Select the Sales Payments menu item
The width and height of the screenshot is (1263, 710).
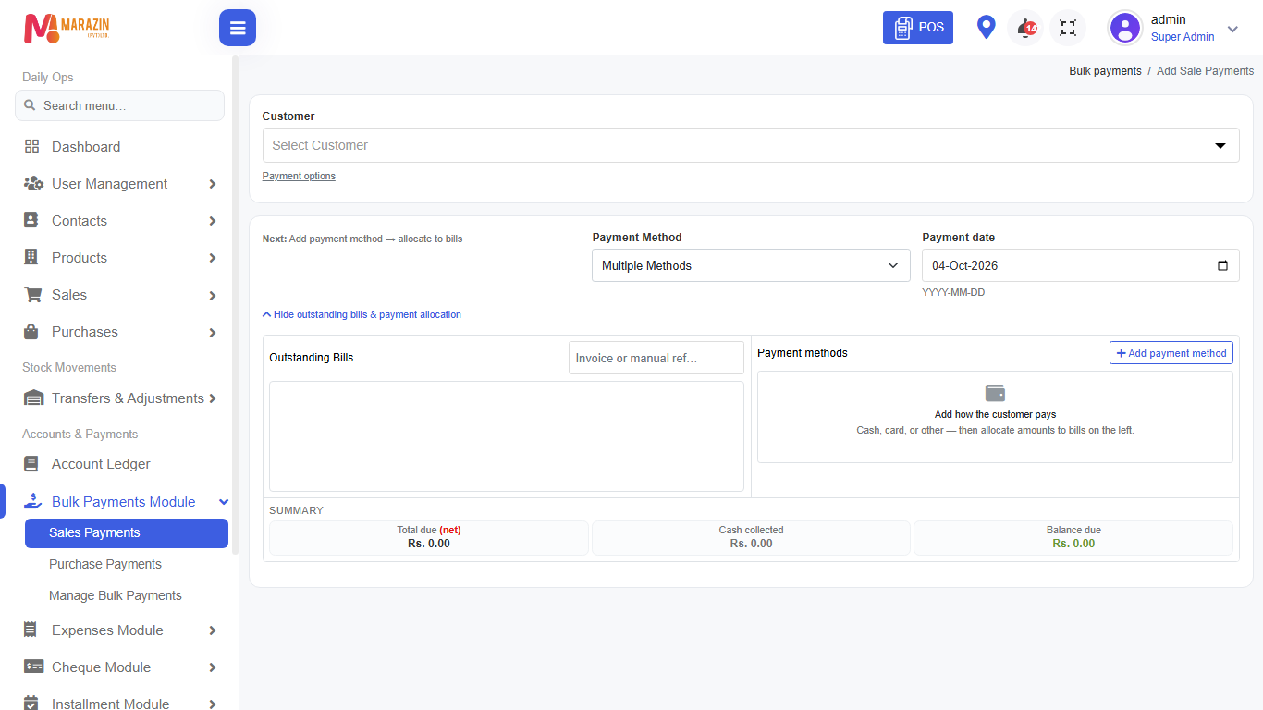point(127,533)
